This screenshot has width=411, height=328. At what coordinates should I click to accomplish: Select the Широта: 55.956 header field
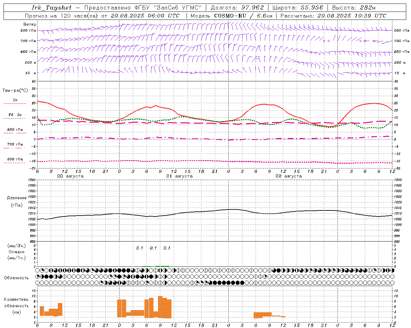click(x=298, y=8)
